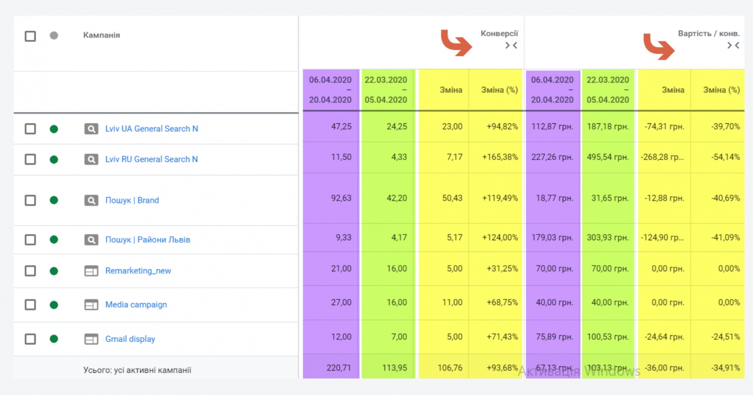This screenshot has width=753, height=395.
Task: Click the display campaign icon beside Remarketing_new
Action: point(91,271)
